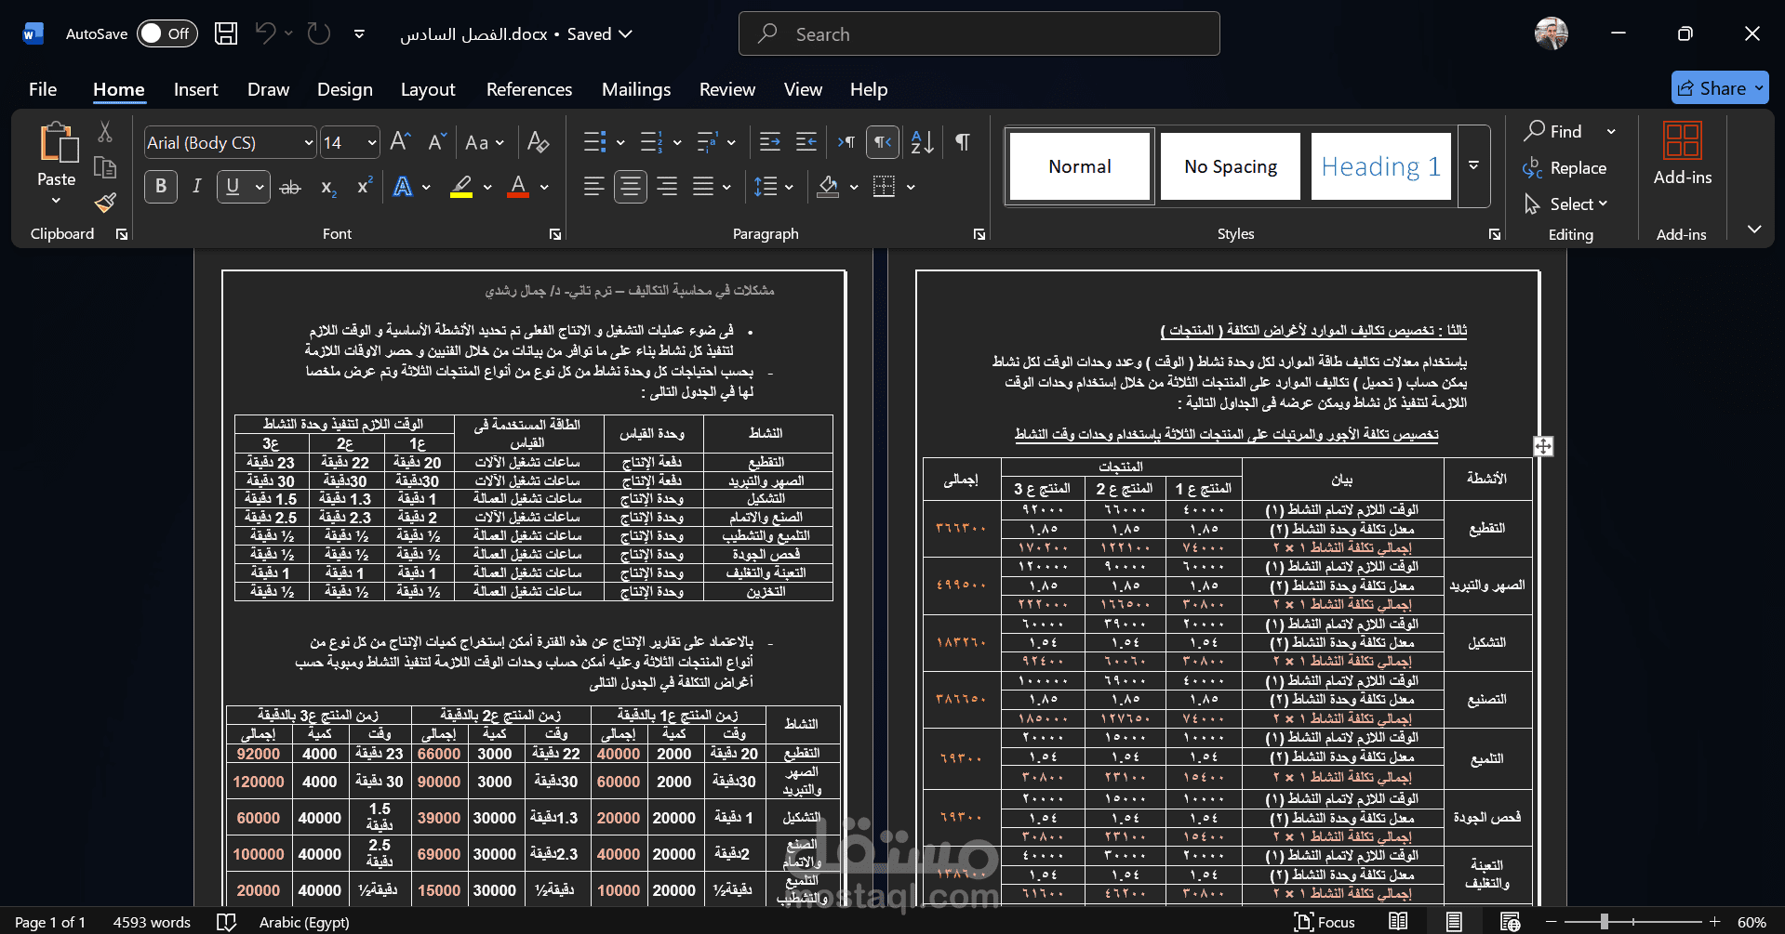Viewport: 1785px width, 934px height.
Task: Switch to the References tab
Action: [528, 89]
